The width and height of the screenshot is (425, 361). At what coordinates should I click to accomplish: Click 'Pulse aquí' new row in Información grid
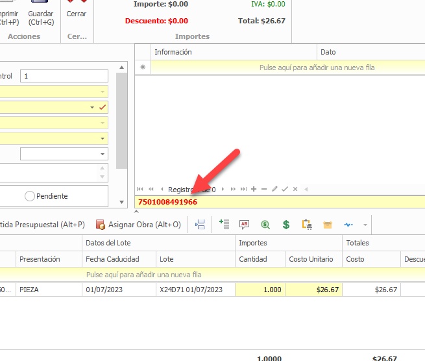click(x=288, y=68)
